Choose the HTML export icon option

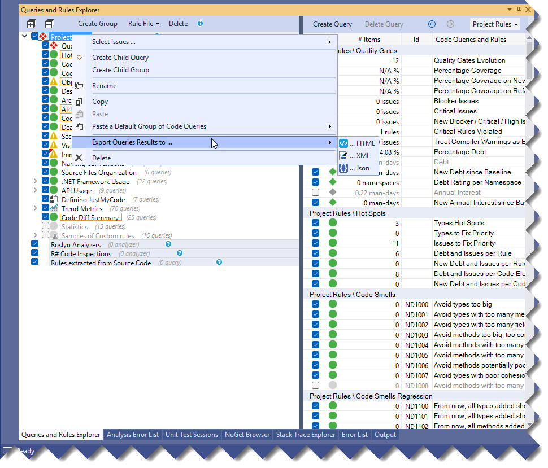(x=343, y=143)
